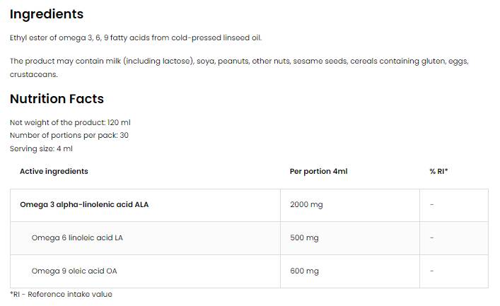Click the Per portion 4ml column header
500x306 pixels.
(x=318, y=171)
